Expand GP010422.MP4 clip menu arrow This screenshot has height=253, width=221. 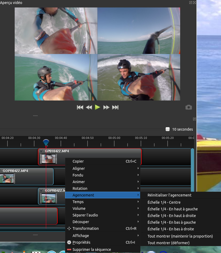[41, 151]
